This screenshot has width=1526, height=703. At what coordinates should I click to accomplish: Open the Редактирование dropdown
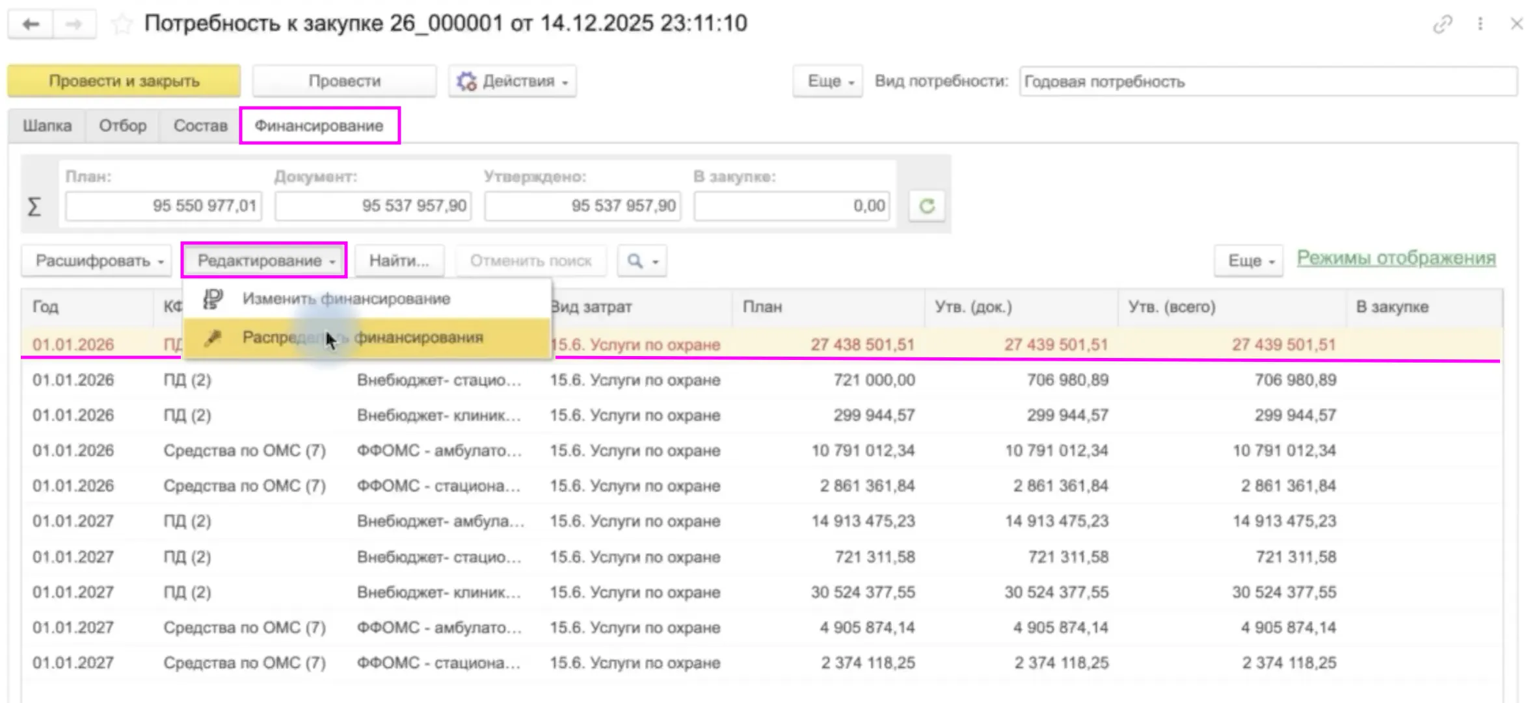(264, 261)
